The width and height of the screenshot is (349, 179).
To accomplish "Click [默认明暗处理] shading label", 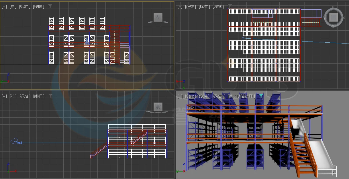I will click(241, 96).
